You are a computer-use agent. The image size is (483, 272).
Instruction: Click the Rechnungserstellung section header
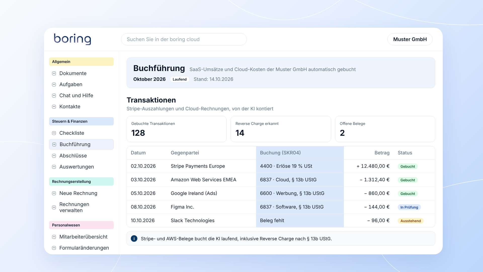coord(81,182)
